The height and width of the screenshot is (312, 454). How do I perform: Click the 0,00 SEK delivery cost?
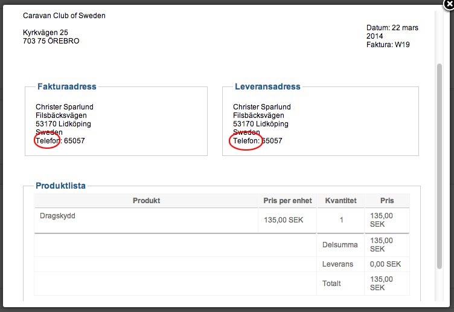[385, 264]
